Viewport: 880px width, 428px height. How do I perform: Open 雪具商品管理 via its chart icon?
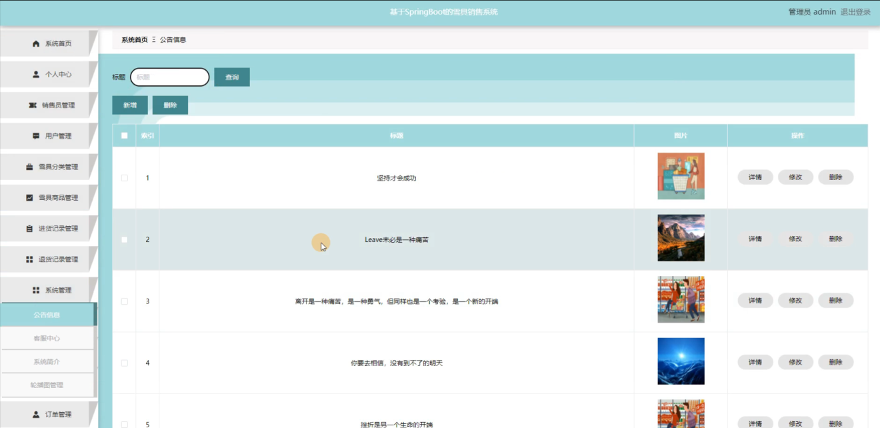(x=29, y=197)
